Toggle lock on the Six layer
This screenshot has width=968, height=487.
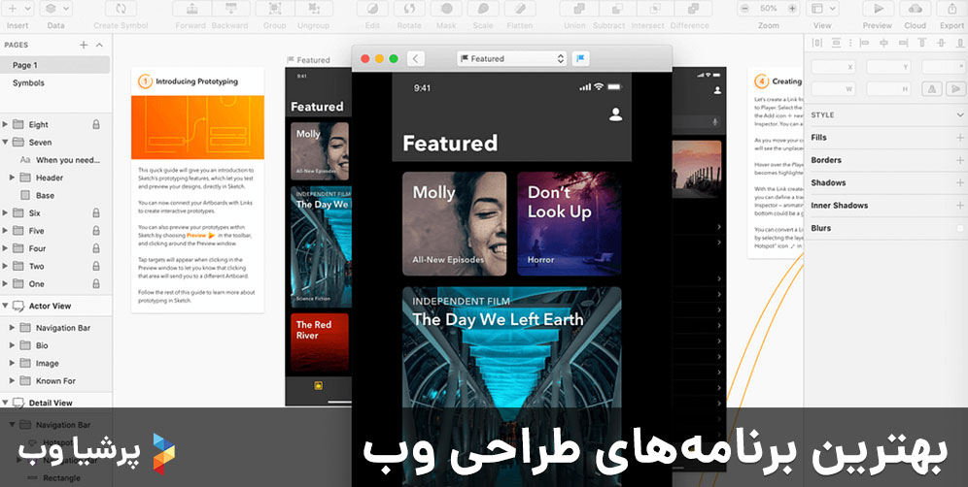pos(96,212)
